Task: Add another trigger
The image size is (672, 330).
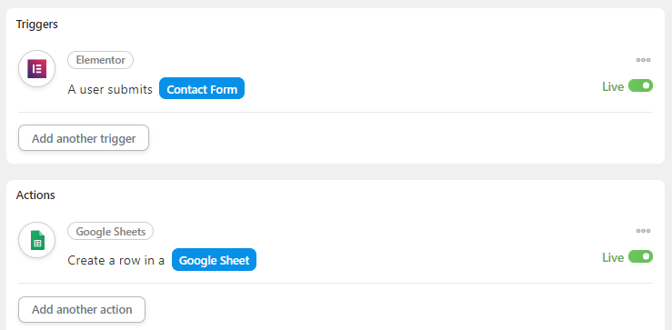Action: click(84, 138)
